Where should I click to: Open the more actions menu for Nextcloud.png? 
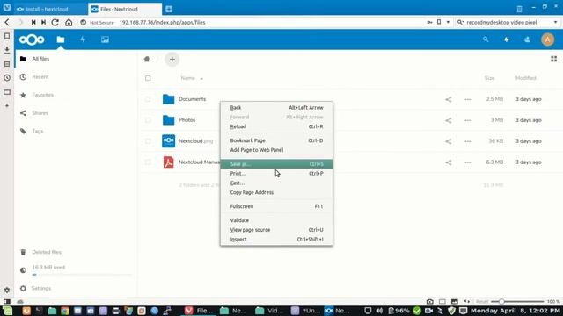pos(467,141)
